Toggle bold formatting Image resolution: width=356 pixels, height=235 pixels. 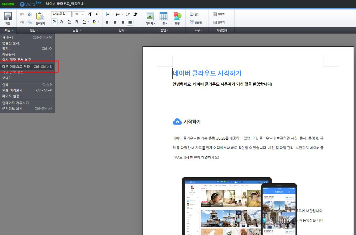(x=54, y=22)
